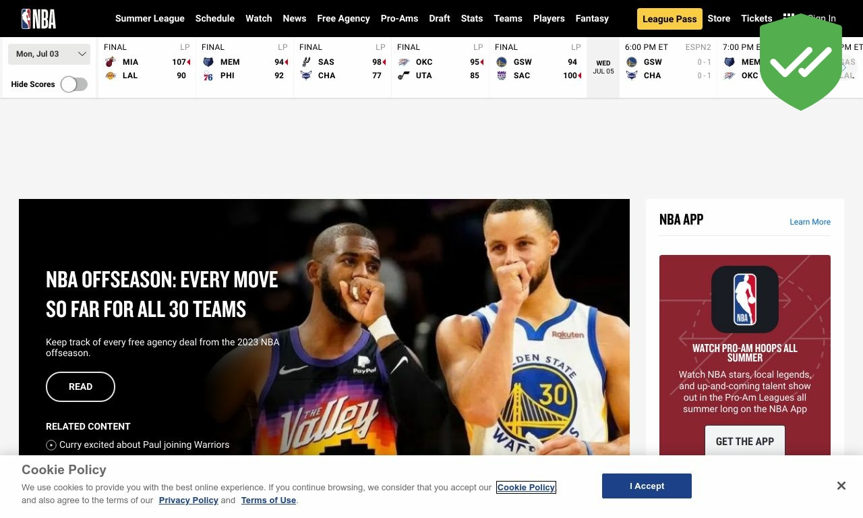
Task: Open the Terms of Use link
Action: [x=268, y=500]
